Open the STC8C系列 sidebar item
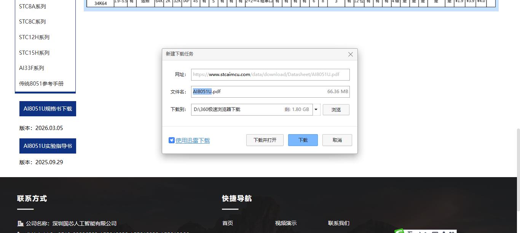The height and width of the screenshot is (233, 520). (x=32, y=22)
